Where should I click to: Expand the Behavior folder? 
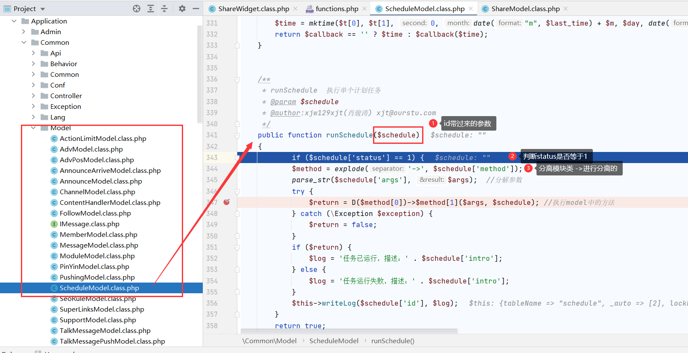pyautogui.click(x=33, y=64)
